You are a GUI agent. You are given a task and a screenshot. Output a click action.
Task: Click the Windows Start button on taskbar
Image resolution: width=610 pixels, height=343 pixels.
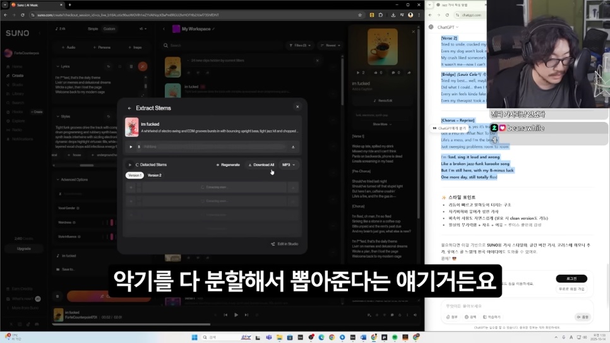(194, 337)
